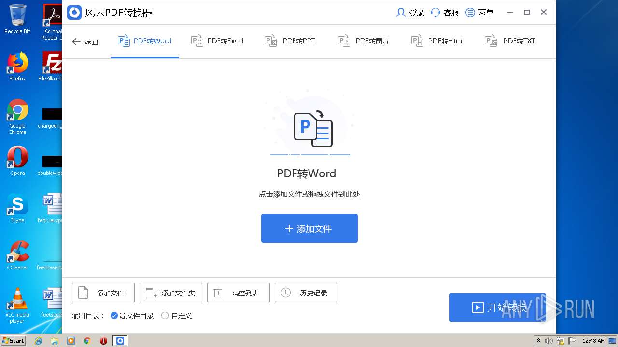
Task: Select the 自定义 output directory option
Action: point(177,316)
